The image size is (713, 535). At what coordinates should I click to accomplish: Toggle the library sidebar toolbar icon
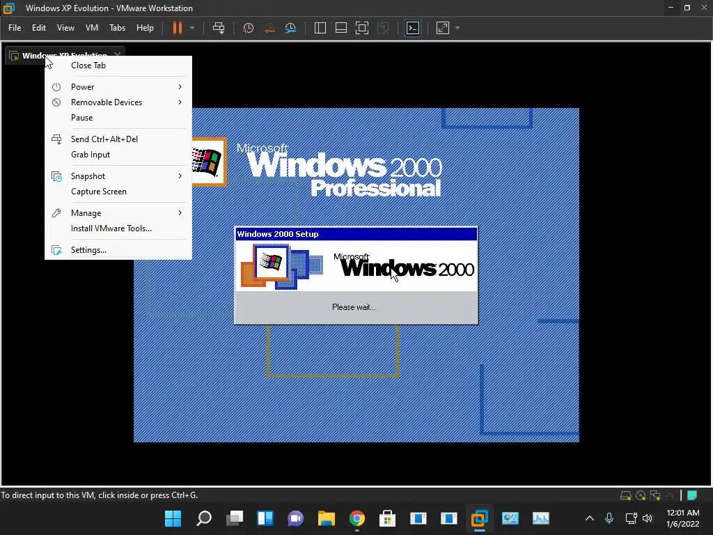click(320, 28)
